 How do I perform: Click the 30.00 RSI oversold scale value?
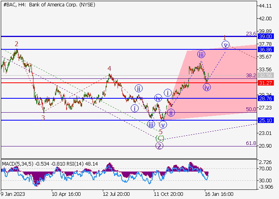(265, 181)
